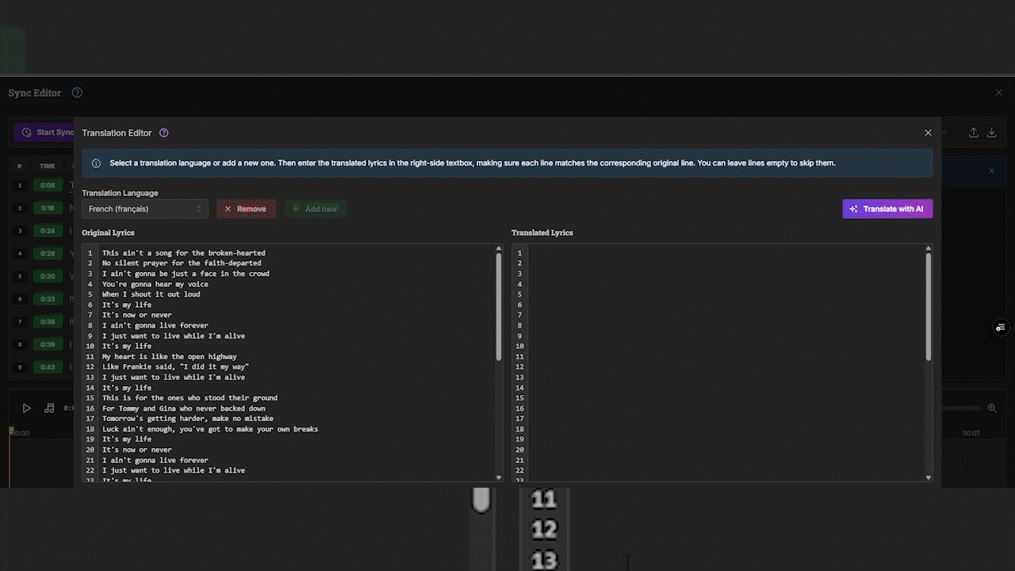Click the upload icon in Sync Editor
1015x571 pixels.
pyautogui.click(x=974, y=132)
